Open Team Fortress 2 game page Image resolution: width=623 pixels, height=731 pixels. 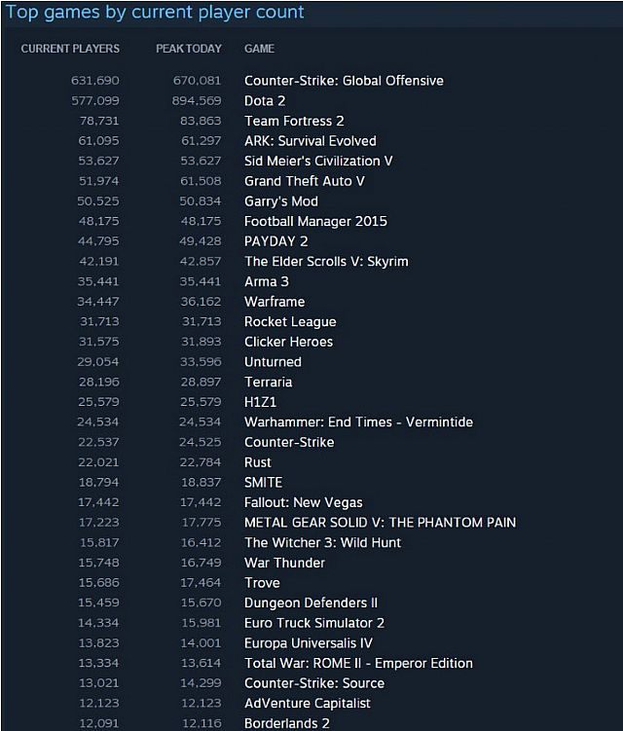294,121
